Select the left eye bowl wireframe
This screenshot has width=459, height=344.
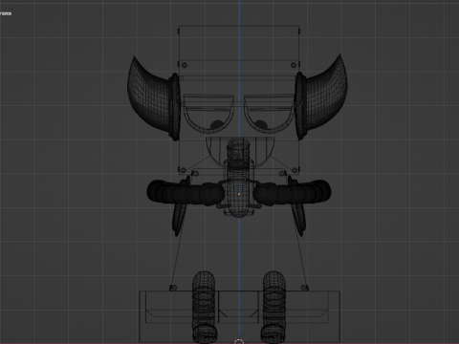coord(208,113)
